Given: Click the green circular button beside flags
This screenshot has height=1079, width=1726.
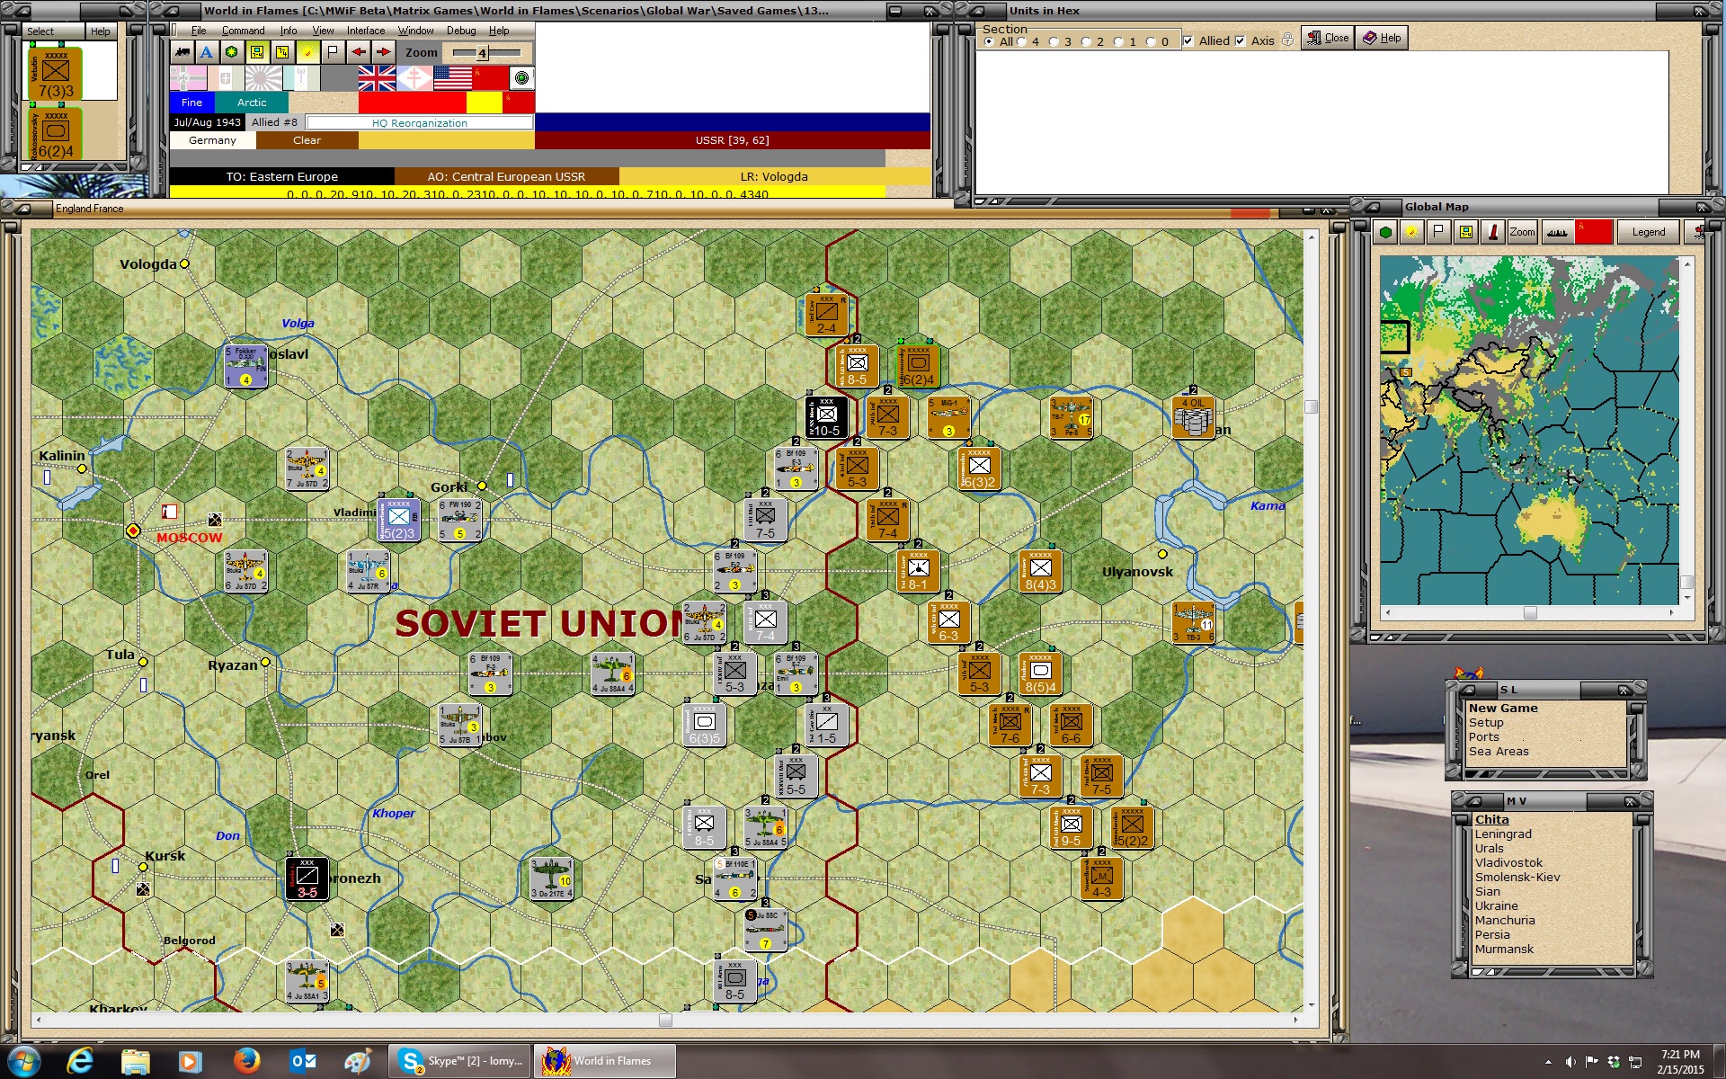Looking at the screenshot, I should click(x=522, y=78).
